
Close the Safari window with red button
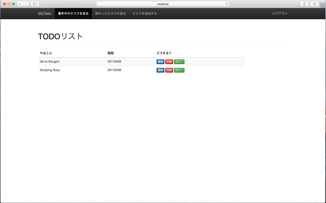(4, 4)
